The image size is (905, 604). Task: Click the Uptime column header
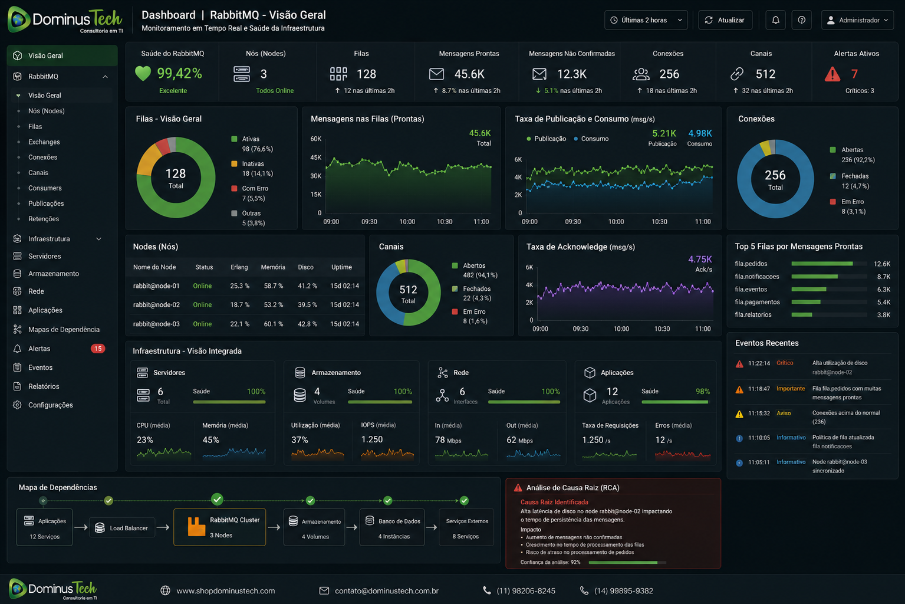341,267
